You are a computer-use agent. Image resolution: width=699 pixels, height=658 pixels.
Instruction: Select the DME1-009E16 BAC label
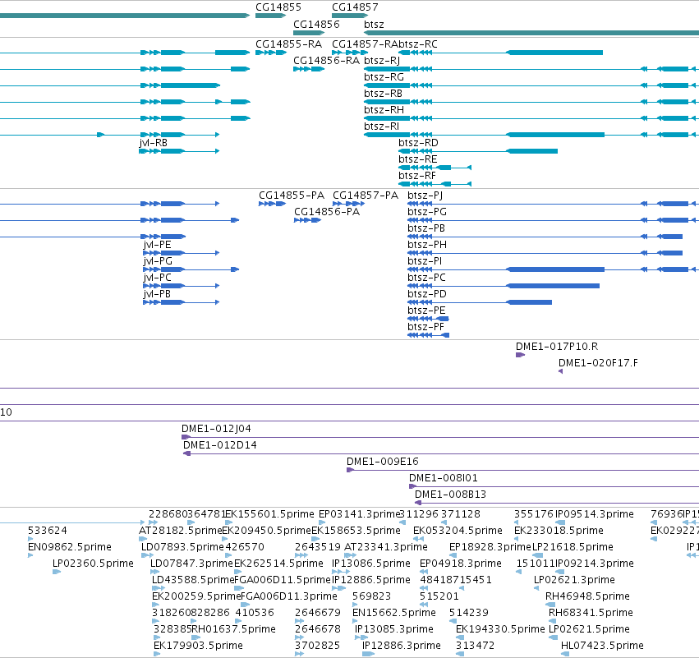pos(383,462)
